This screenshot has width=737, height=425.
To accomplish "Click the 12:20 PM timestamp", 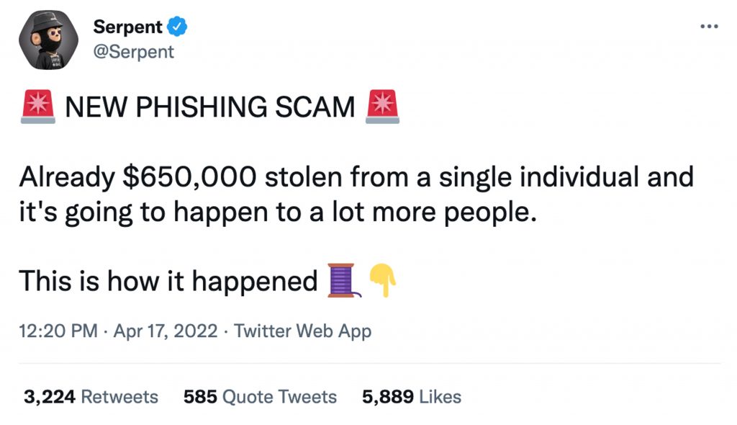I will 58,331.
